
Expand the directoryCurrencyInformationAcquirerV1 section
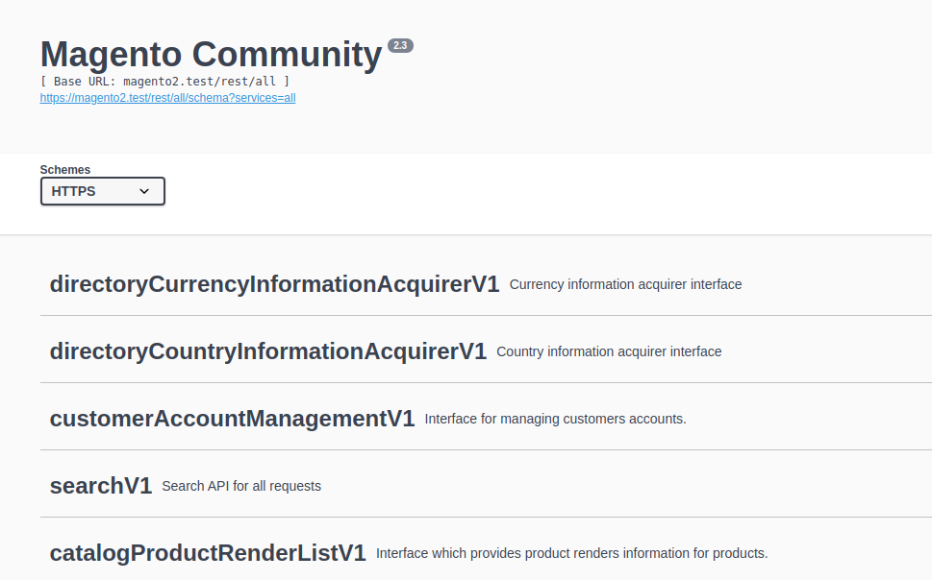point(274,284)
